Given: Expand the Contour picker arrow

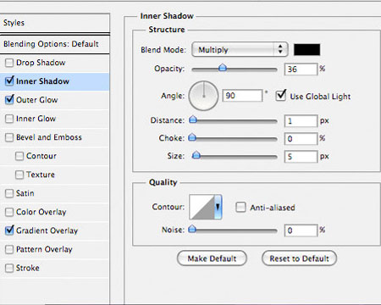Looking at the screenshot, I should point(218,207).
